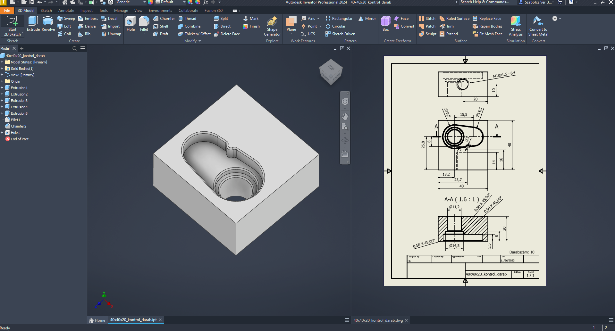Select the Decal tool
615x331 pixels.
click(x=109, y=19)
